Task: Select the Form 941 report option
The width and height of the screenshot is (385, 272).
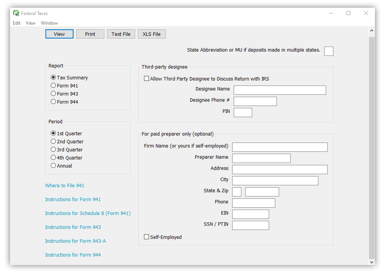Action: [x=54, y=86]
